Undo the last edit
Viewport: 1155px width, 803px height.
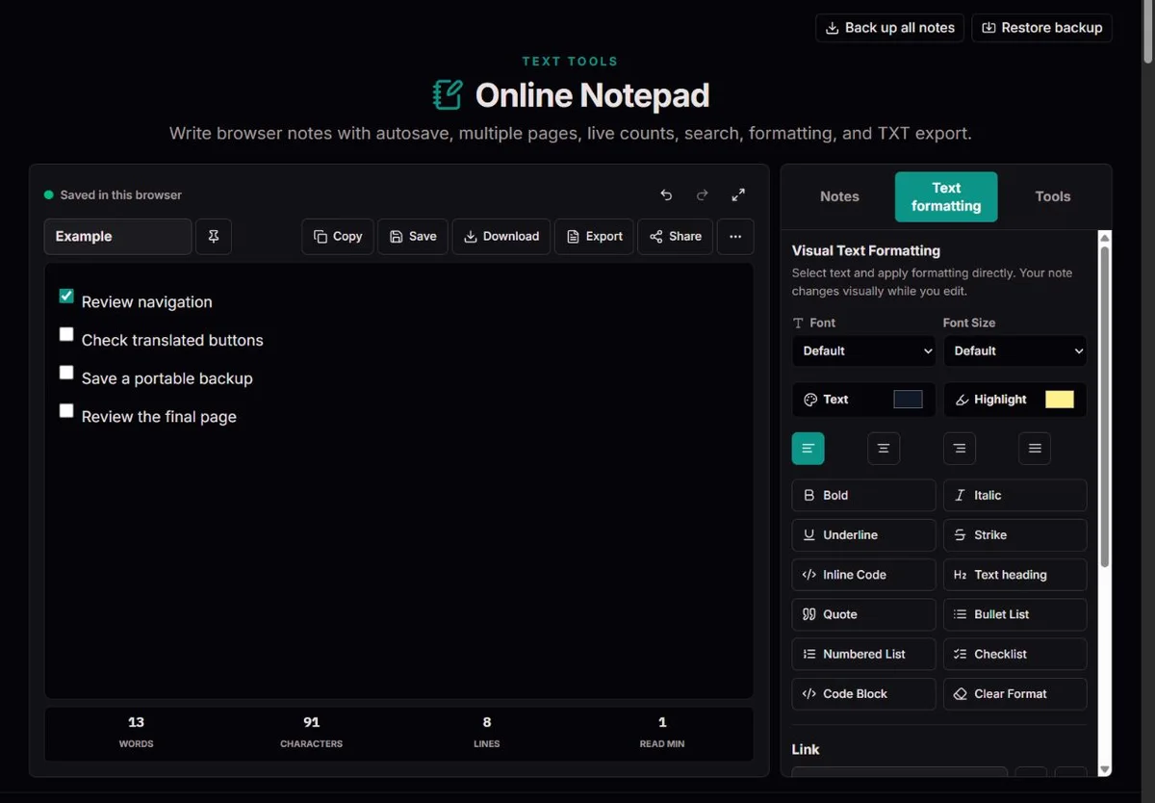tap(666, 194)
